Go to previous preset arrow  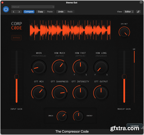[x=14, y=12]
